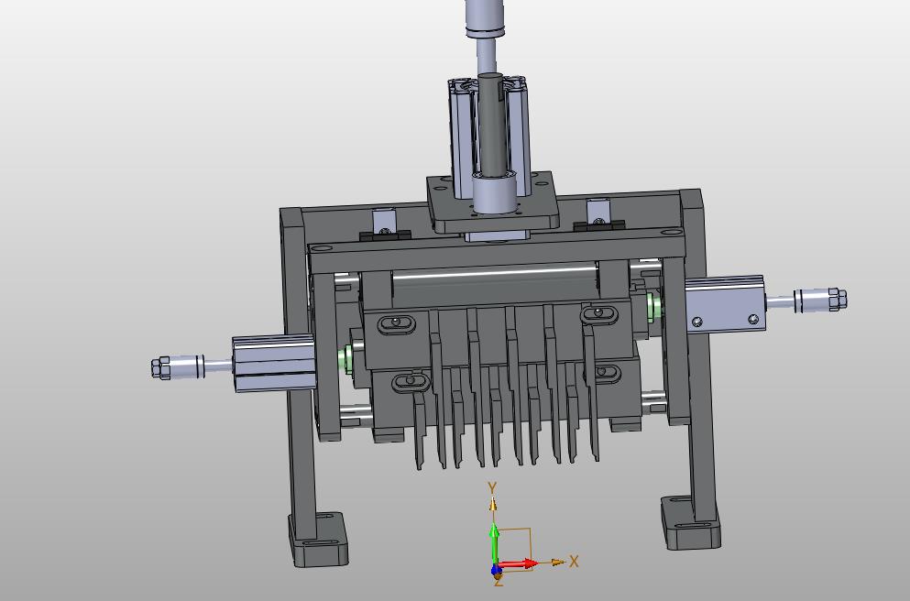Select the left foot base plate

tap(319, 540)
